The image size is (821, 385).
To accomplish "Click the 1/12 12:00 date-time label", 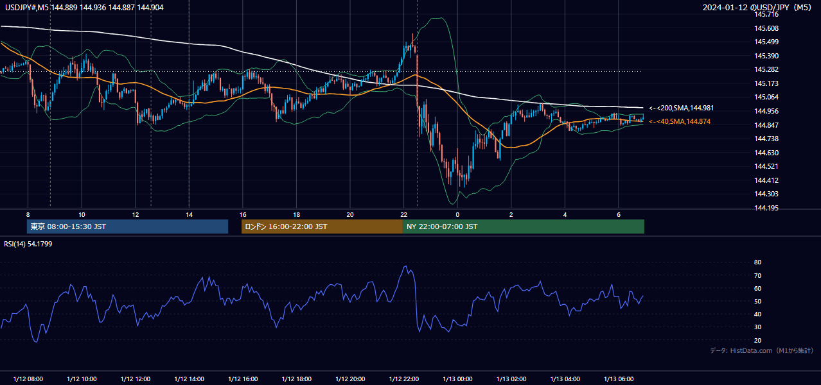I will (136, 379).
